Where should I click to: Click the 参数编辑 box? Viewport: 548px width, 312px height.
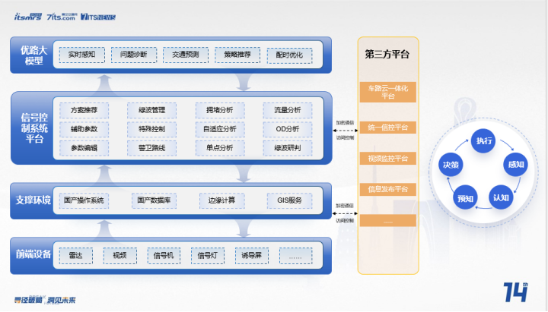pos(84,148)
